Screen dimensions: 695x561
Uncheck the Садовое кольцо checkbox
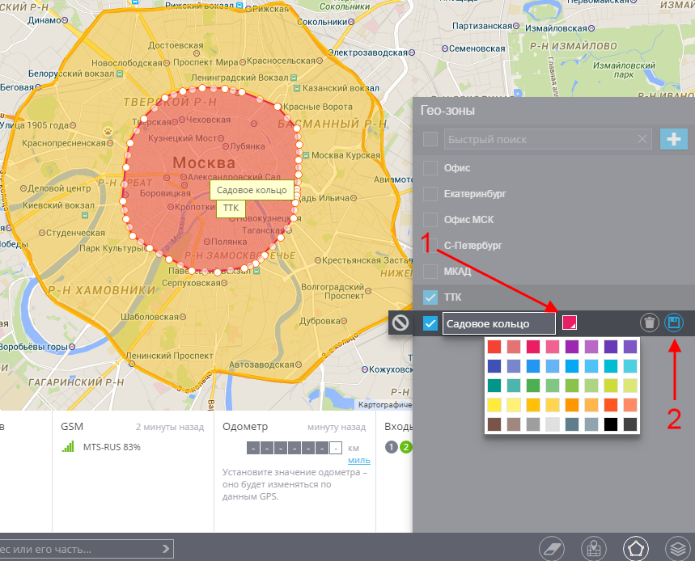tap(430, 323)
